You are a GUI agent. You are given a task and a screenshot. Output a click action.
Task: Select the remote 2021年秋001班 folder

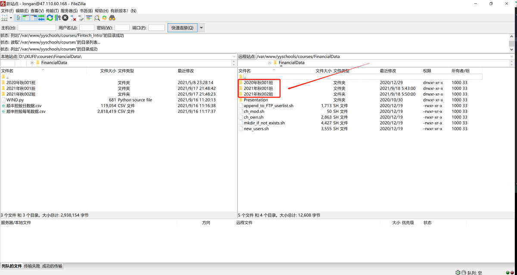(x=258, y=88)
